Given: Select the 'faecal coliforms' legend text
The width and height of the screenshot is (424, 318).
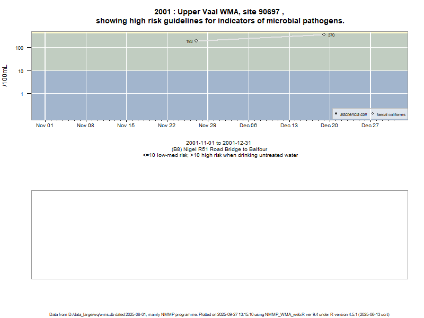Looking at the screenshot, I should [391, 114].
